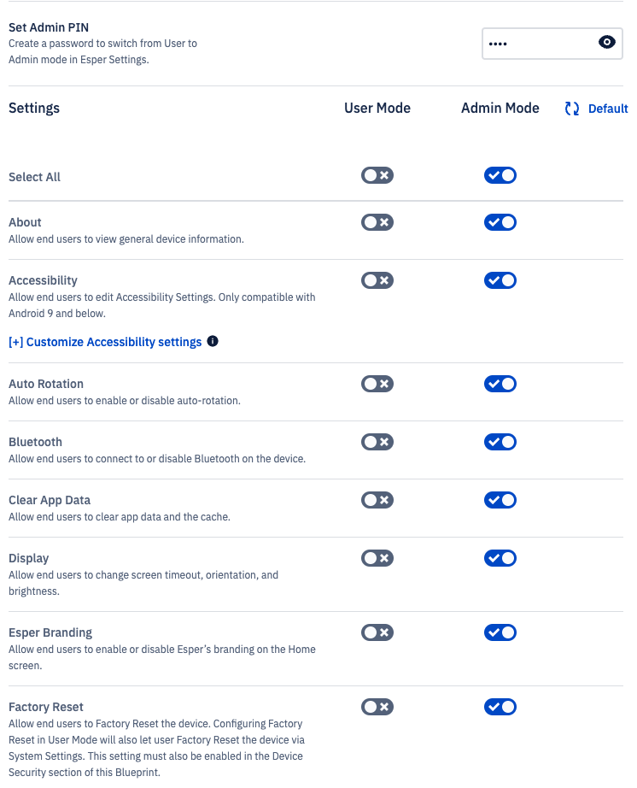
Task: Click the Default reset arrows icon
Action: pyautogui.click(x=572, y=109)
